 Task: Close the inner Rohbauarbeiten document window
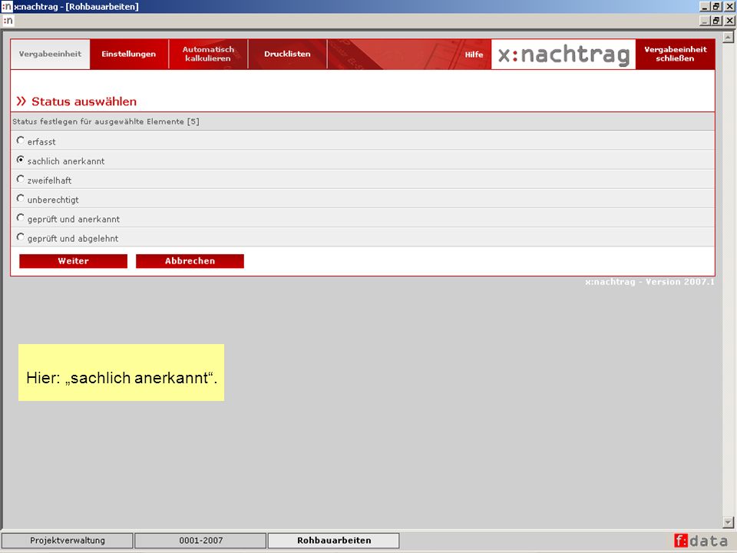(x=729, y=21)
